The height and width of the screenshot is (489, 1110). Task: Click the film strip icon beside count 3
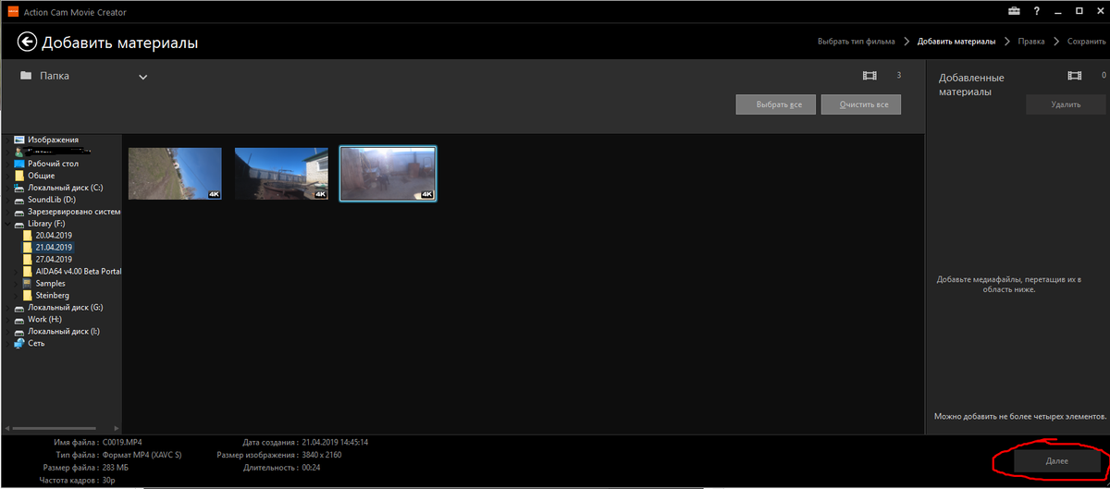pyautogui.click(x=869, y=76)
